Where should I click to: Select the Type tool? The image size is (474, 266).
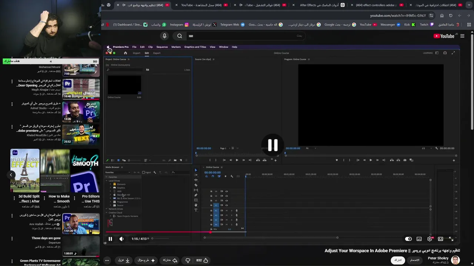(196, 210)
